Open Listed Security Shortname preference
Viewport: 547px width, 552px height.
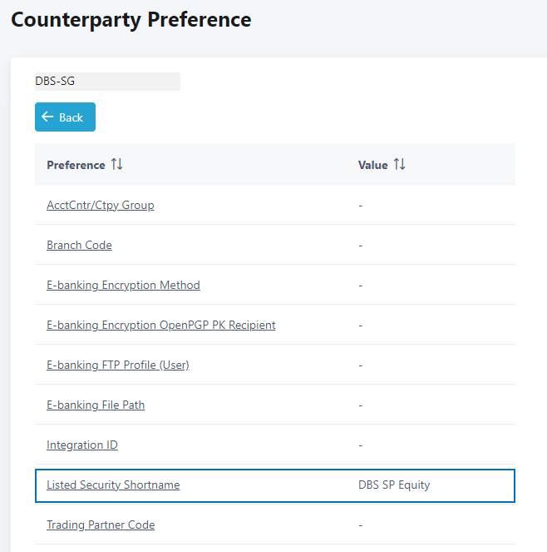click(x=113, y=485)
